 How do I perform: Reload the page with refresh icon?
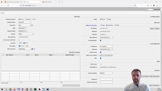[x=8, y=5]
